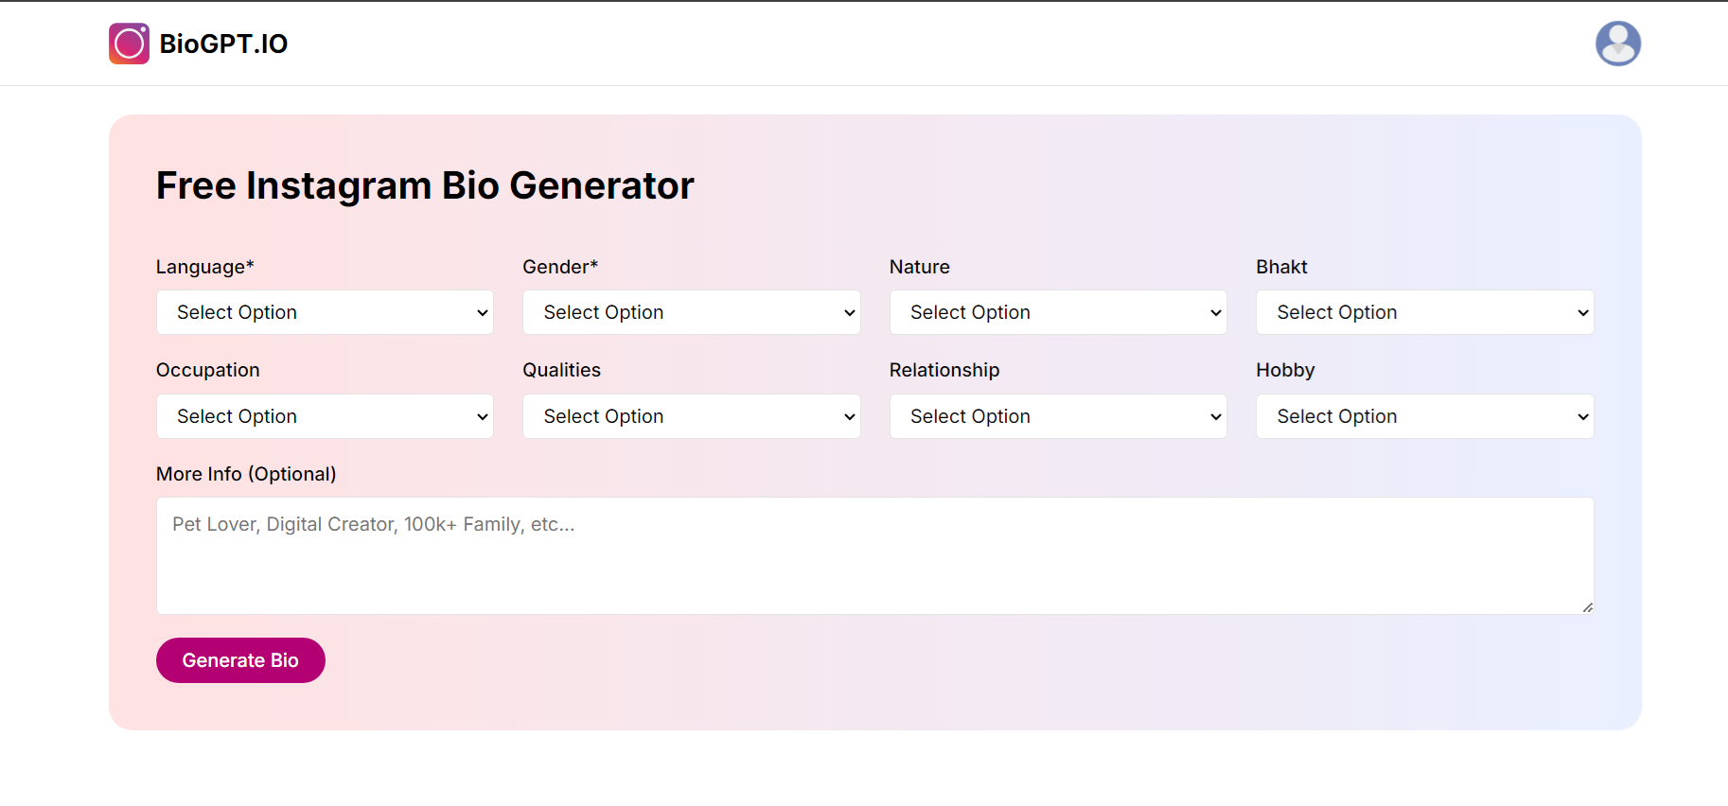Open the Relationship dropdown
The image size is (1728, 806).
1057,416
